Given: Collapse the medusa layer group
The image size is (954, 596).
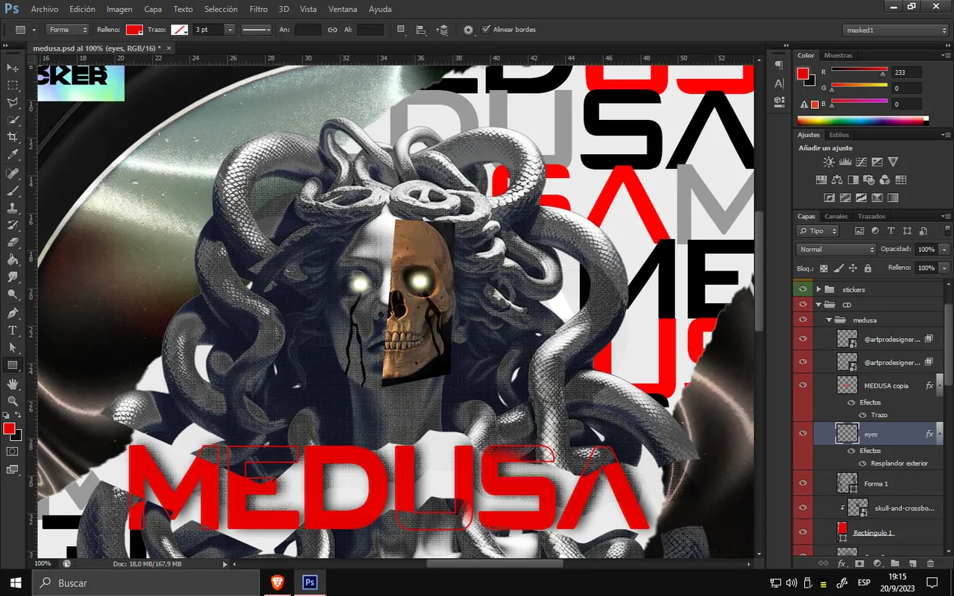Looking at the screenshot, I should click(x=830, y=320).
